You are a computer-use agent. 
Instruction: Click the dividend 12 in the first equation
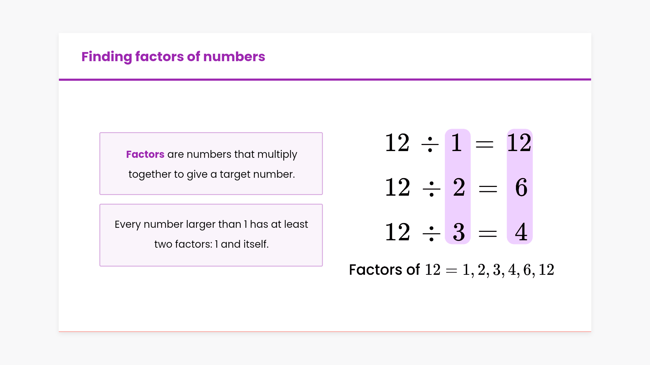(397, 143)
